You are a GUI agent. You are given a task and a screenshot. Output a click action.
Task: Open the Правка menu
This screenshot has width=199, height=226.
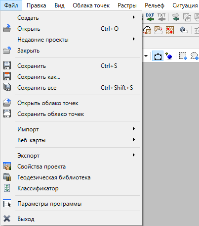pos(37,5)
